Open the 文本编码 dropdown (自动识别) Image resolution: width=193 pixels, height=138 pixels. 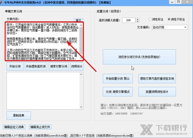coord(170,27)
